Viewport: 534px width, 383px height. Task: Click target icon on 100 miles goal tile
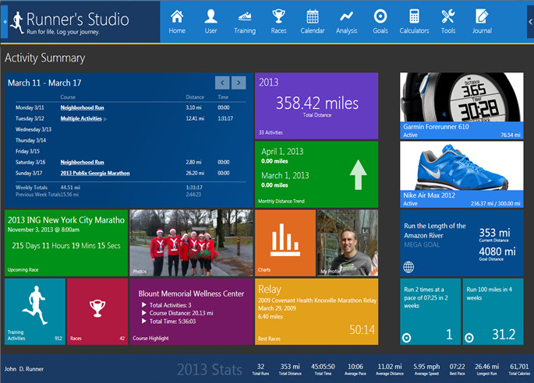pos(469,338)
